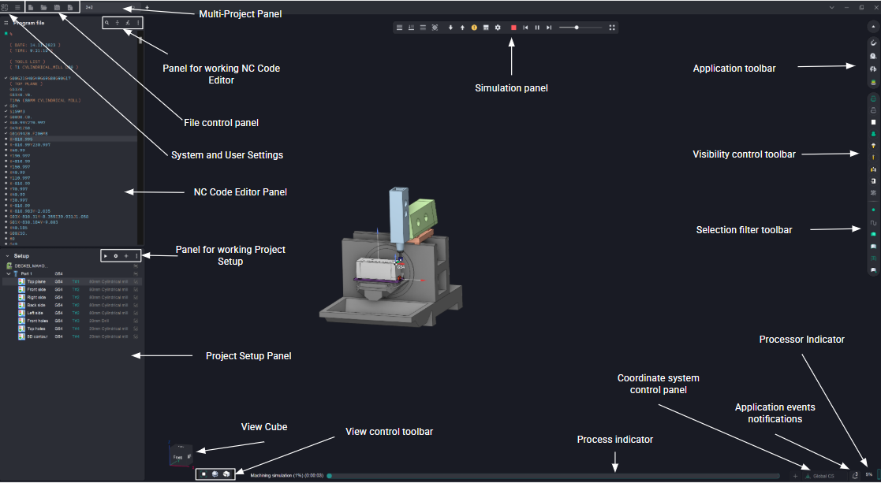Toggle the 5D contour operation checkbox
The width and height of the screenshot is (881, 483).
136,336
